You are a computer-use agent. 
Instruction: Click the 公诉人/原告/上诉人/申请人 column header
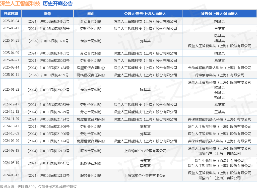coord(145,14)
